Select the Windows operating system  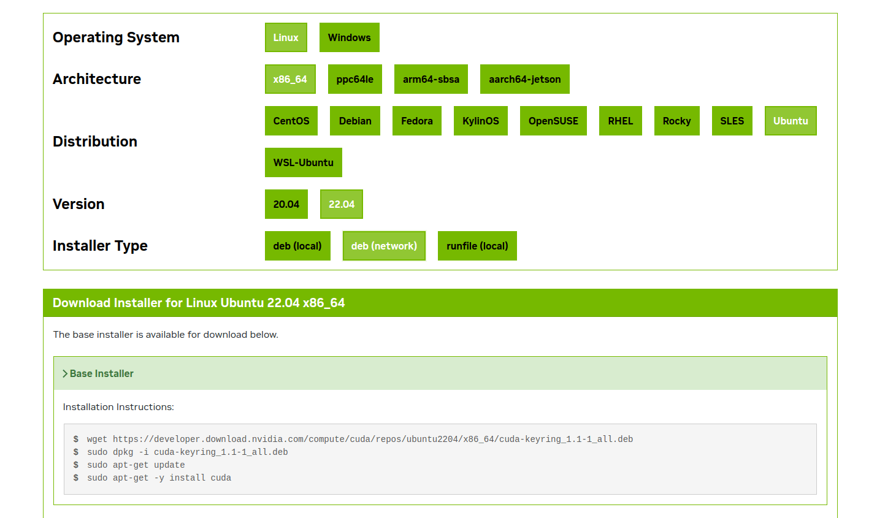pyautogui.click(x=350, y=37)
